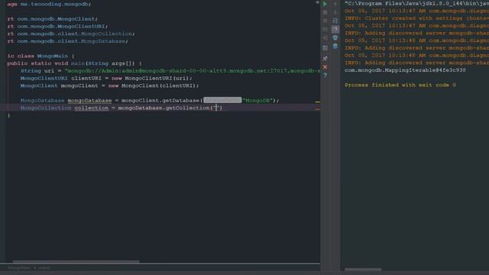489x275 pixels.
Task: Click the Dump Threads icon below Pause
Action: pyautogui.click(x=325, y=29)
